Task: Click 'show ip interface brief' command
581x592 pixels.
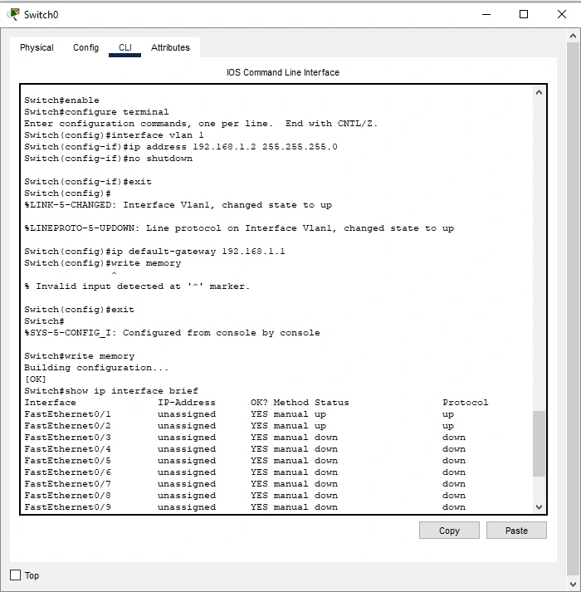Action: tap(111, 391)
